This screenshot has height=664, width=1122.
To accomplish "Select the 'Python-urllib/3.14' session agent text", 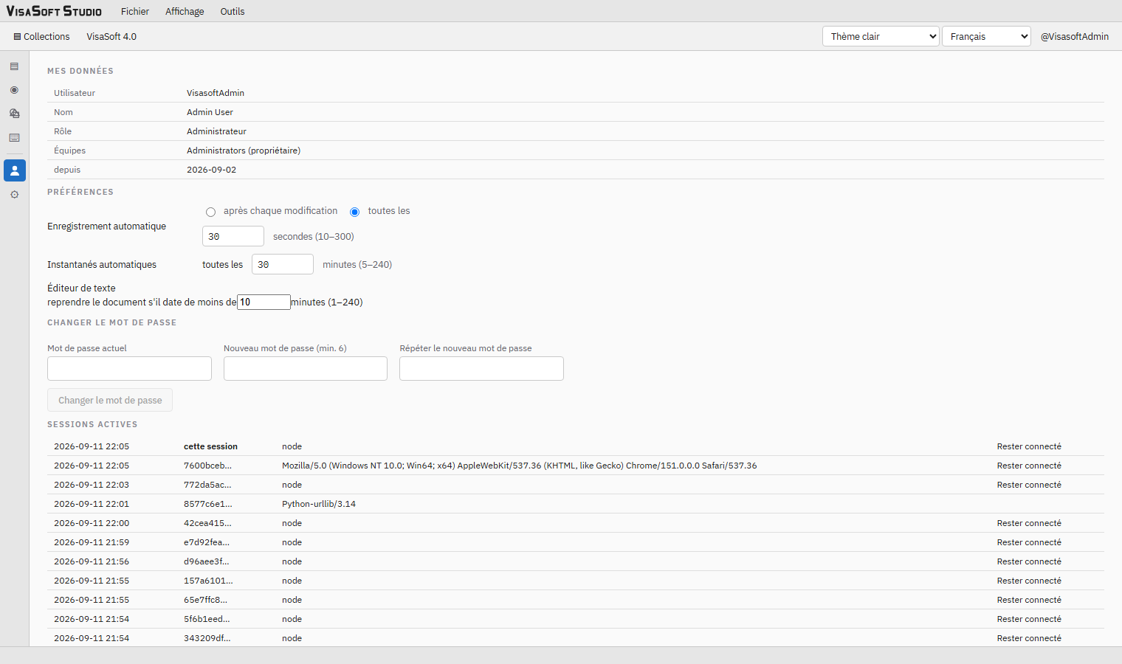I will [319, 504].
